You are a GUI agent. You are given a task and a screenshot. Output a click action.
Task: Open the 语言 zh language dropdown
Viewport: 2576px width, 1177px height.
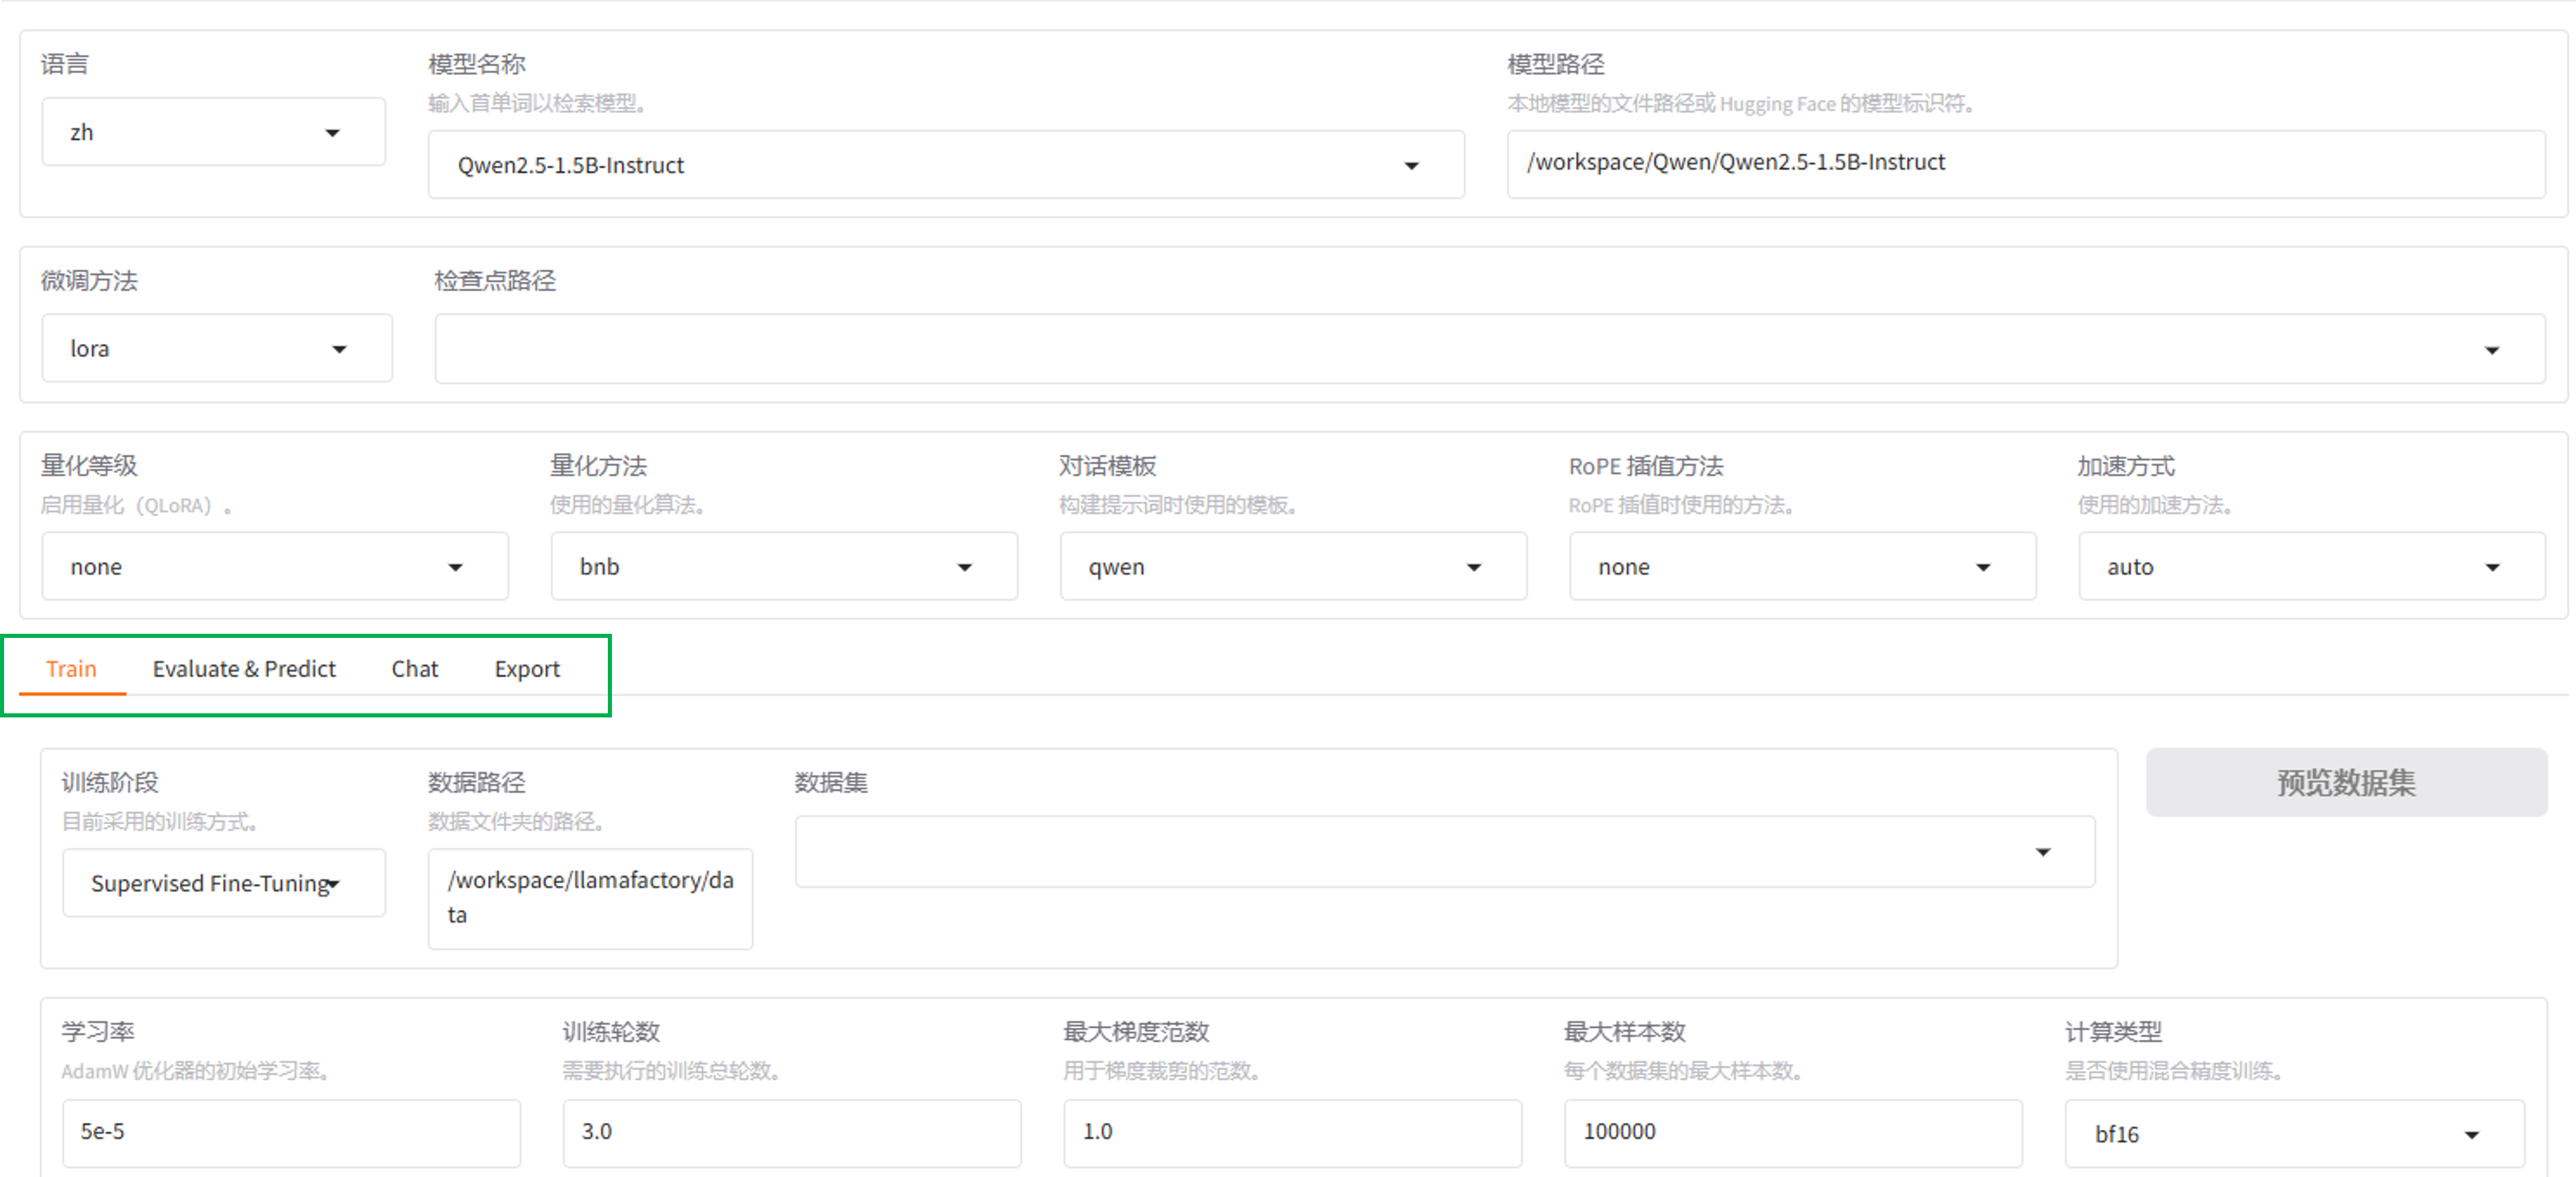pos(212,132)
